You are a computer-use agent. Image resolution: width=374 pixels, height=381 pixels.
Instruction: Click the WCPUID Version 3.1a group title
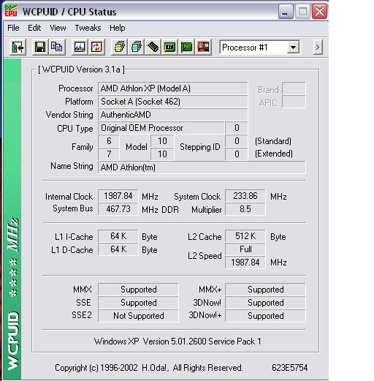(81, 69)
